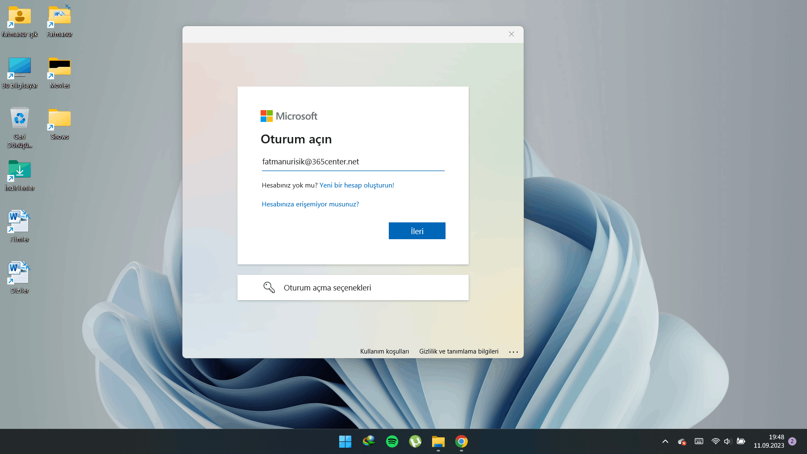Open the volume speaker tray icon
The height and width of the screenshot is (454, 807).
click(x=728, y=441)
